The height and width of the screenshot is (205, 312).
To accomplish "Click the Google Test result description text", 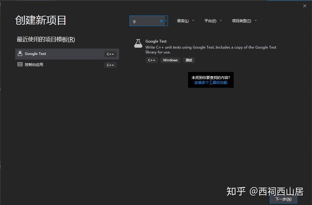I will point(211,50).
